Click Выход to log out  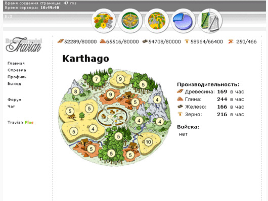point(14,84)
